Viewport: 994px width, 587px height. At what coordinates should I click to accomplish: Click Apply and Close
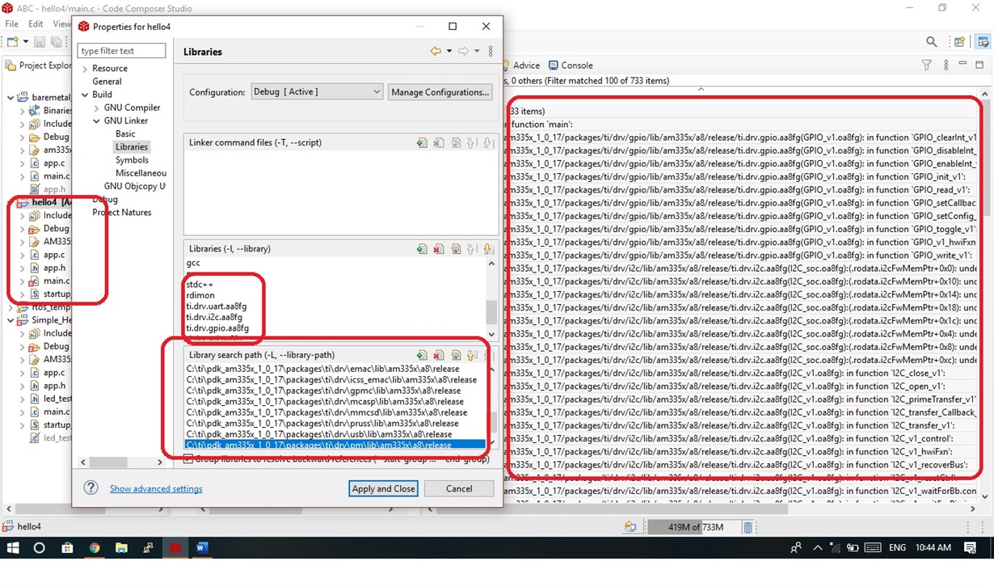click(383, 488)
